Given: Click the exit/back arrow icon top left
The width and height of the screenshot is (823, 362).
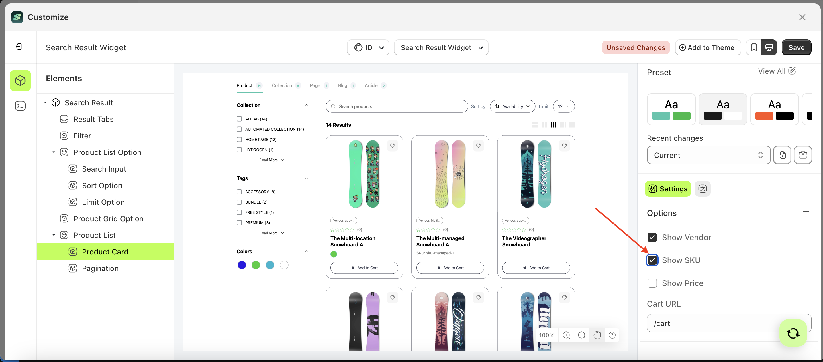Looking at the screenshot, I should 19,47.
